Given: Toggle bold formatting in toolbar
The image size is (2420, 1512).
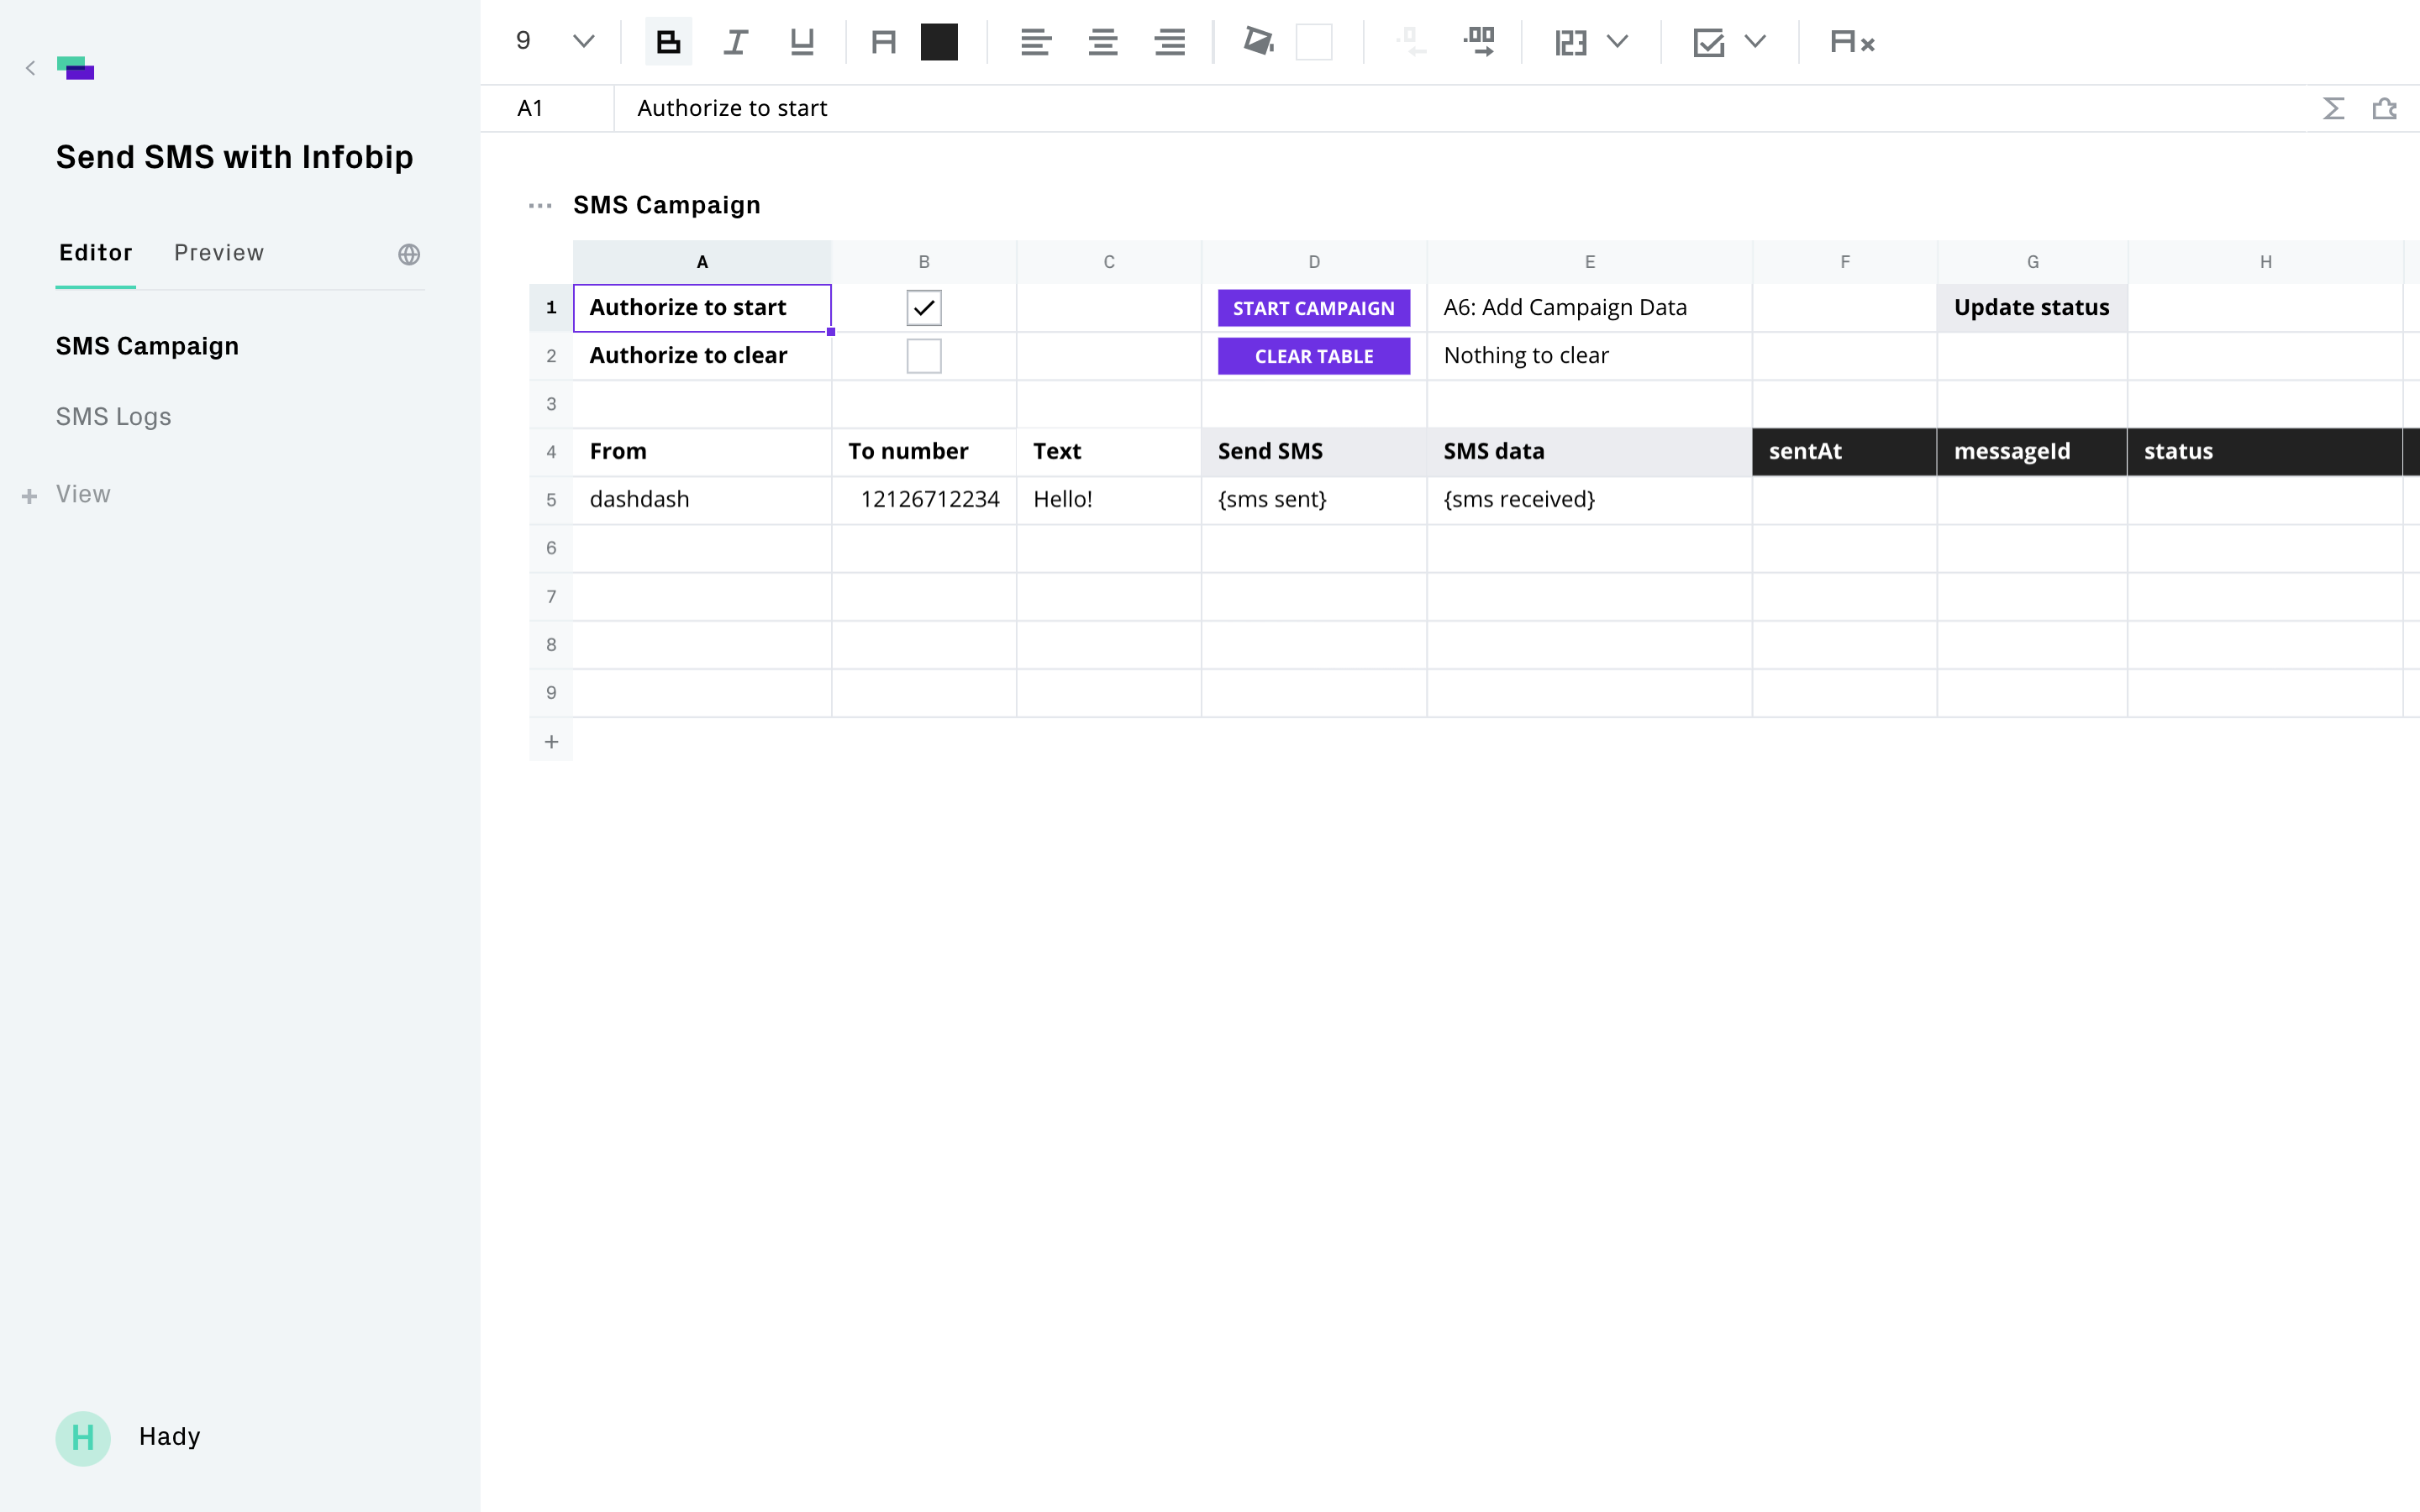Looking at the screenshot, I should 668,42.
